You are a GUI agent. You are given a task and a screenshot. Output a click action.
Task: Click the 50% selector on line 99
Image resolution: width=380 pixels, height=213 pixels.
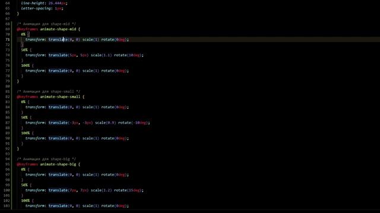pyautogui.click(x=24, y=185)
